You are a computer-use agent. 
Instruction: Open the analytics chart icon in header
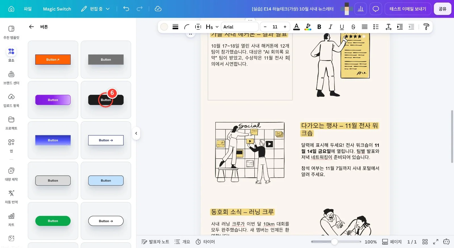361,9
